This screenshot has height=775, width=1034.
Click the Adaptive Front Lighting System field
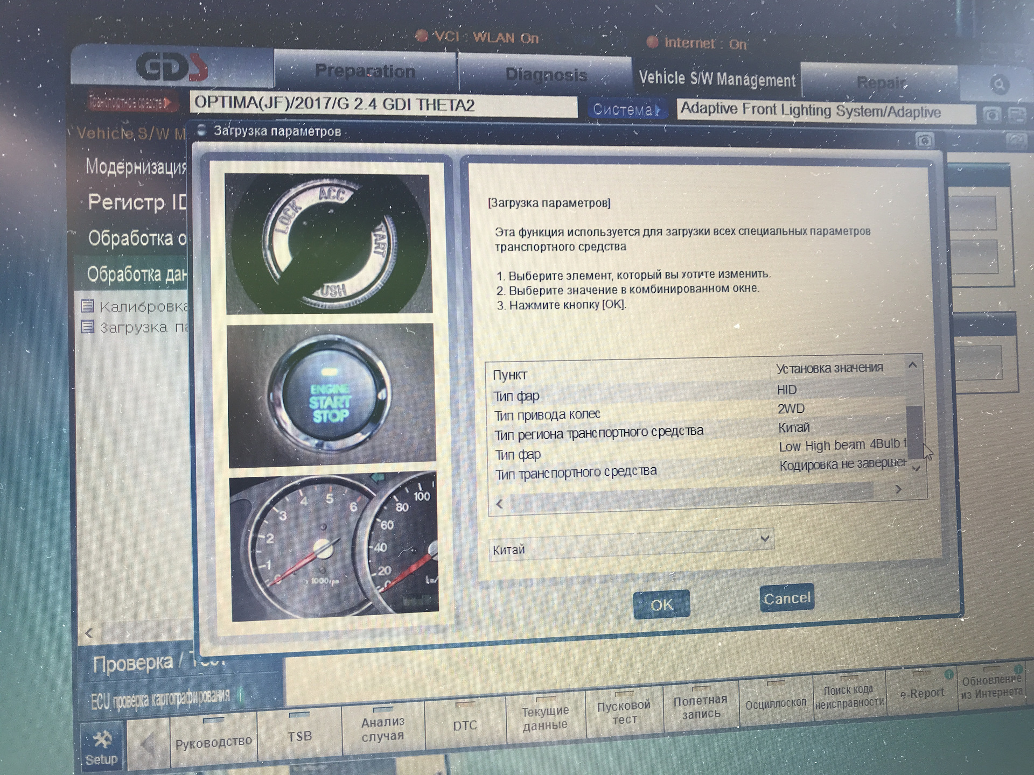tap(825, 112)
